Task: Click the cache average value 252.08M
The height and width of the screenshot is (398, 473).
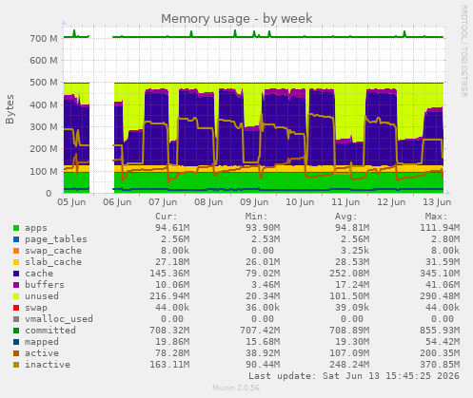Action: [x=349, y=274]
